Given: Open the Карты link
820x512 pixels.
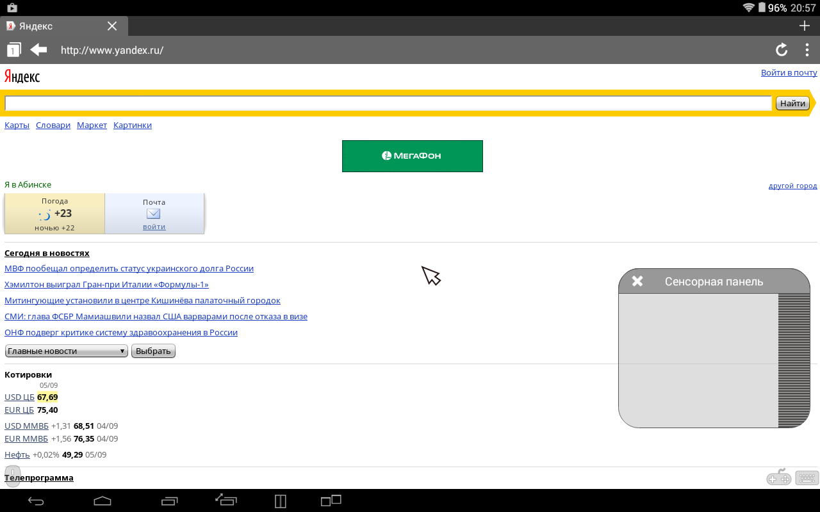Looking at the screenshot, I should (17, 125).
